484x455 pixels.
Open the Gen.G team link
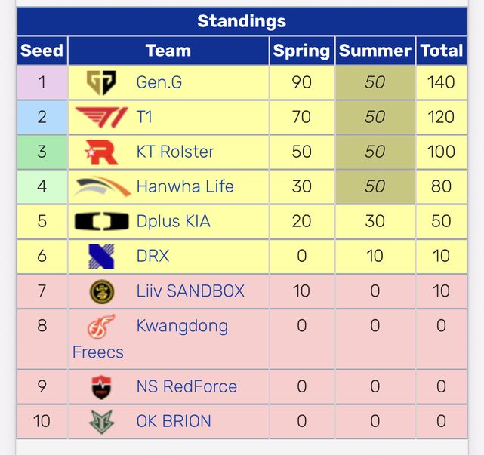click(159, 82)
